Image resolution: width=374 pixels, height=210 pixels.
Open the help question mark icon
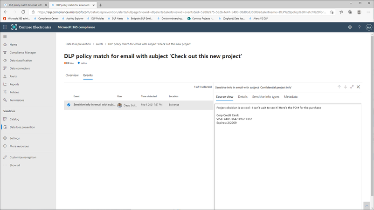359,27
